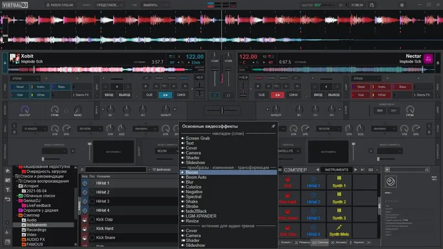The width and height of the screenshot is (443, 249).
Task: Toggle right deck Bass stem
Action: pyautogui.click(x=403, y=87)
